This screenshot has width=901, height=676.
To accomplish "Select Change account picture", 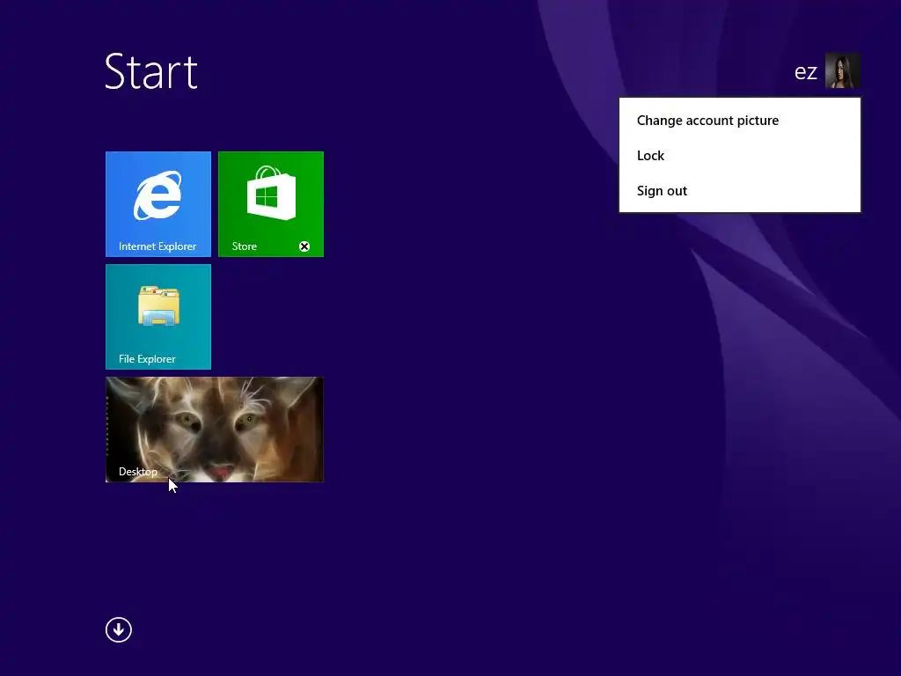I will point(739,120).
